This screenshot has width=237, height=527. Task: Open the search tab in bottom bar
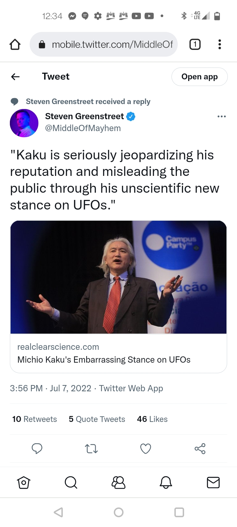[71, 483]
